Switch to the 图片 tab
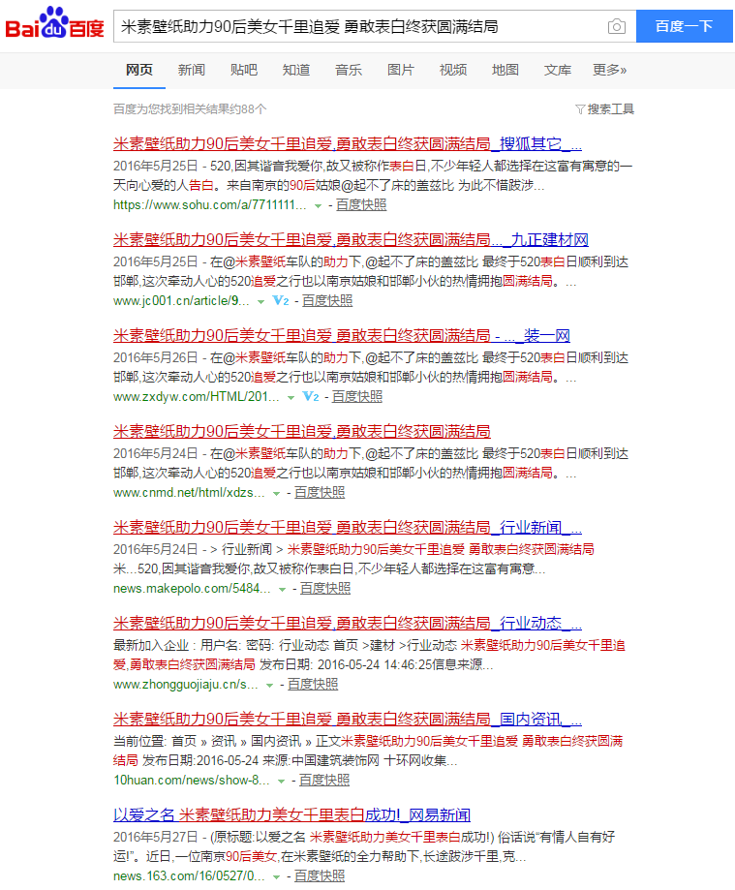The image size is (735, 890). tap(401, 70)
